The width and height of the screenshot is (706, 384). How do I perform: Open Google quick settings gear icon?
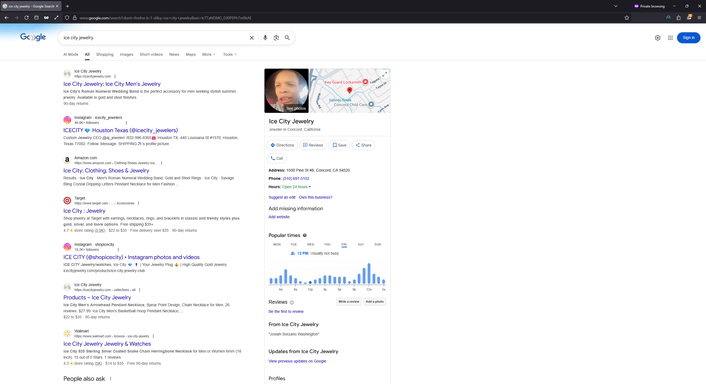click(x=657, y=38)
